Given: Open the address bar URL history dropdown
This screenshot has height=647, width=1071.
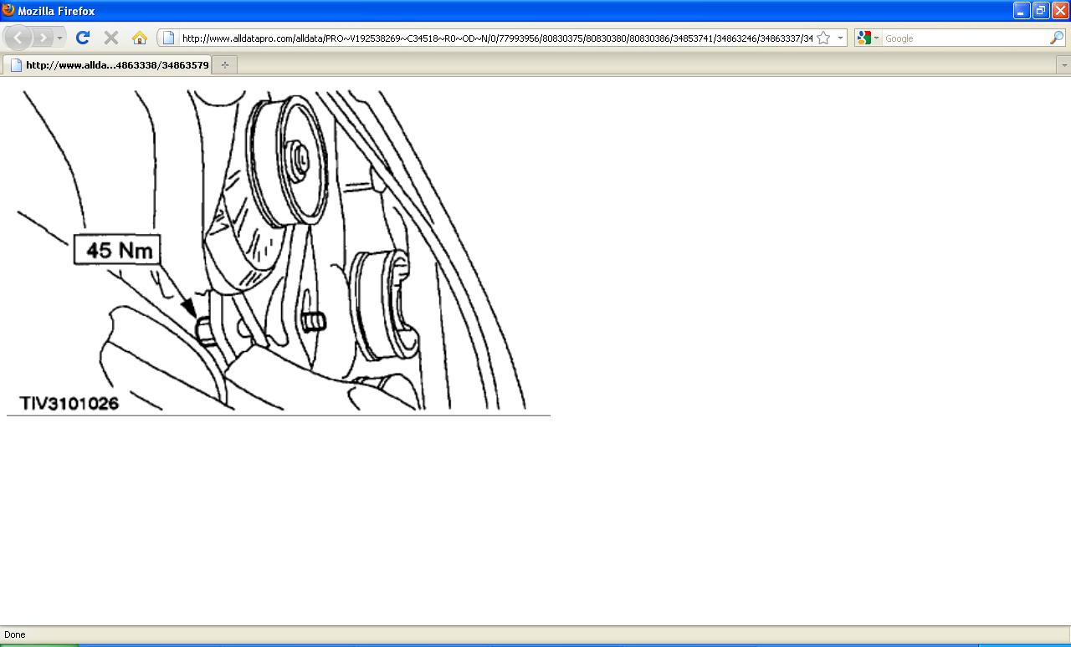Looking at the screenshot, I should [840, 38].
